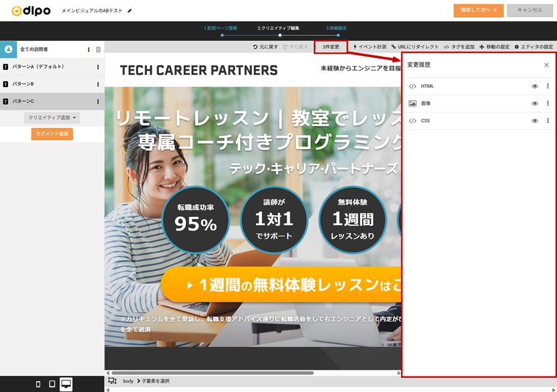The height and width of the screenshot is (392, 557).
Task: Select パターンA（デフォルト）
Action: pos(52,67)
